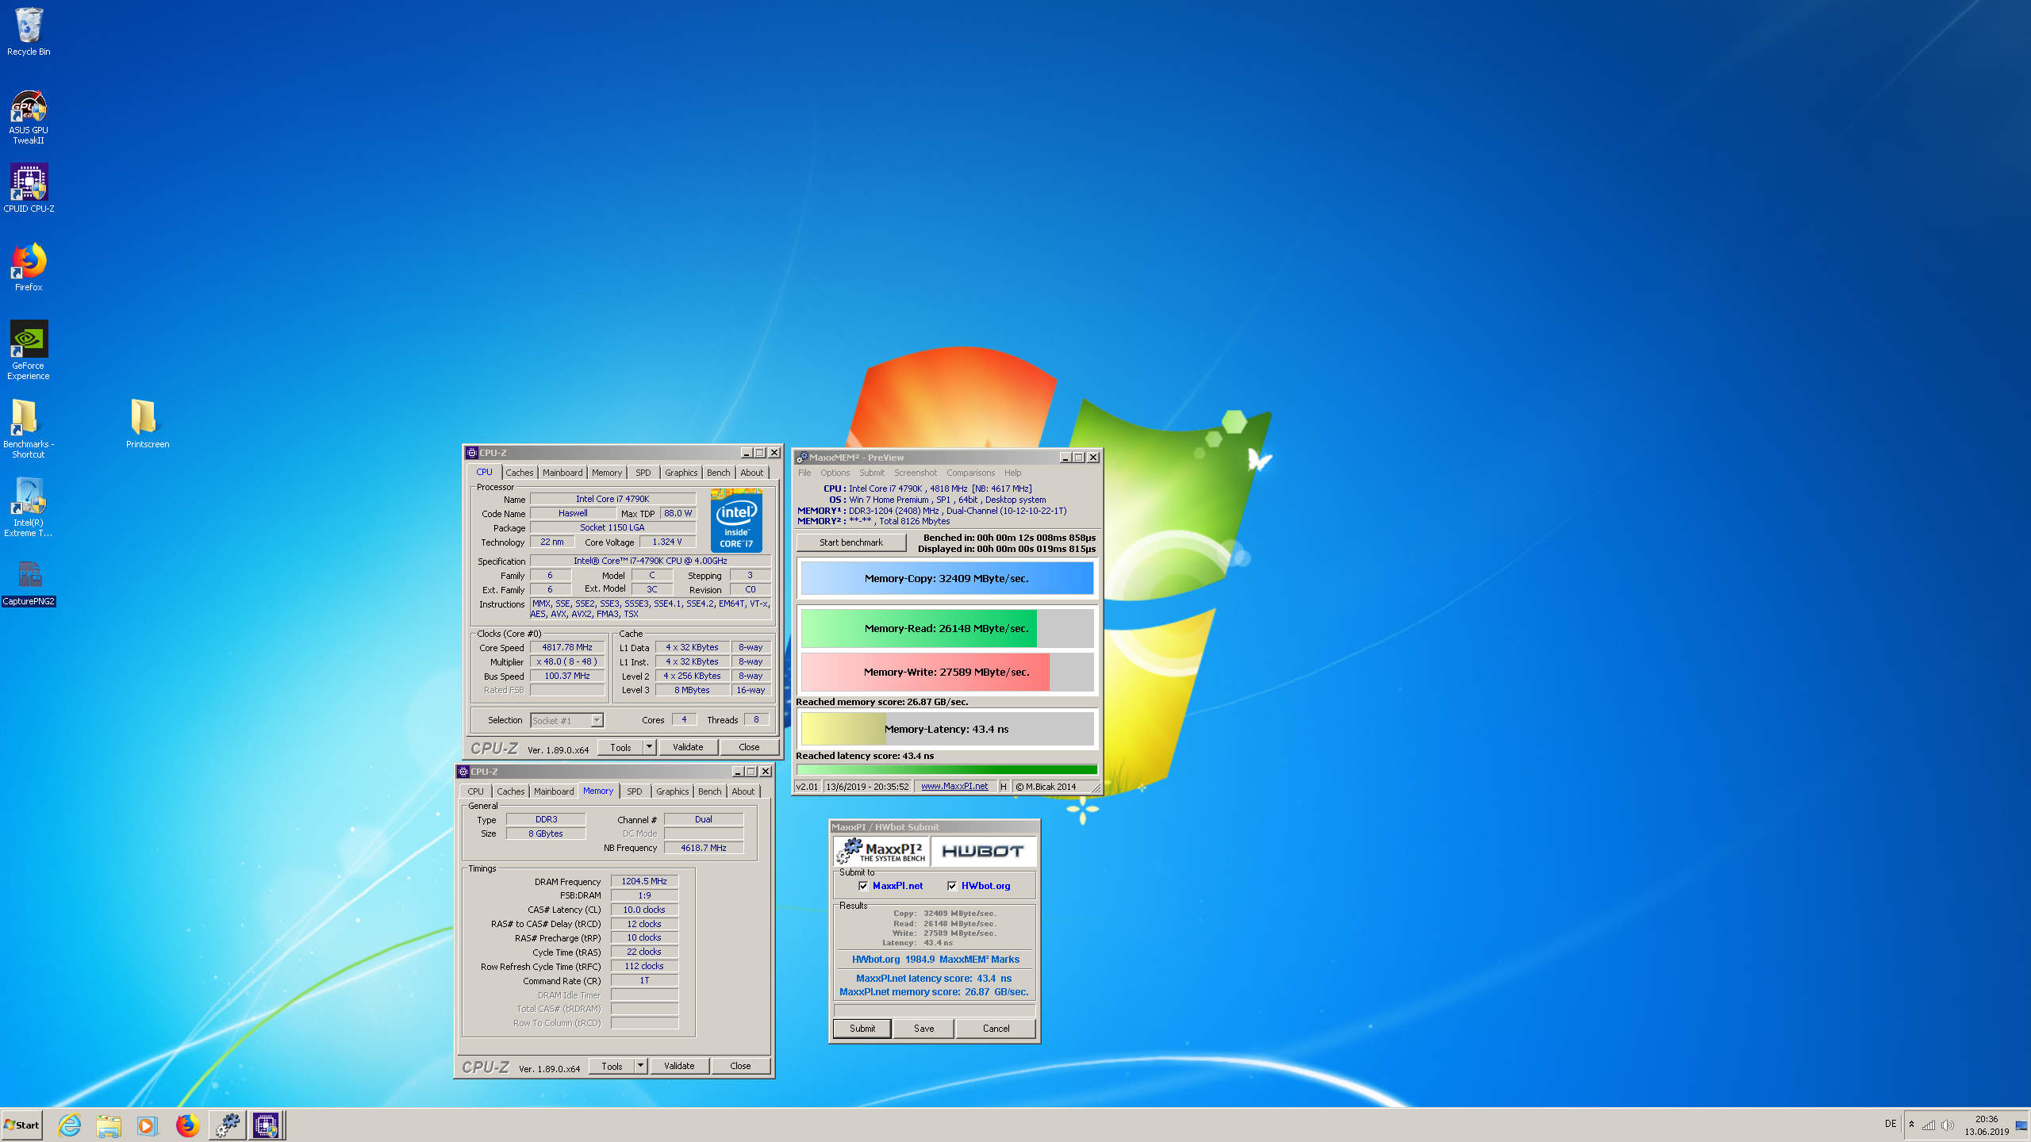Switch to CPU-Z taskbar icon
The width and height of the screenshot is (2031, 1142).
[266, 1125]
